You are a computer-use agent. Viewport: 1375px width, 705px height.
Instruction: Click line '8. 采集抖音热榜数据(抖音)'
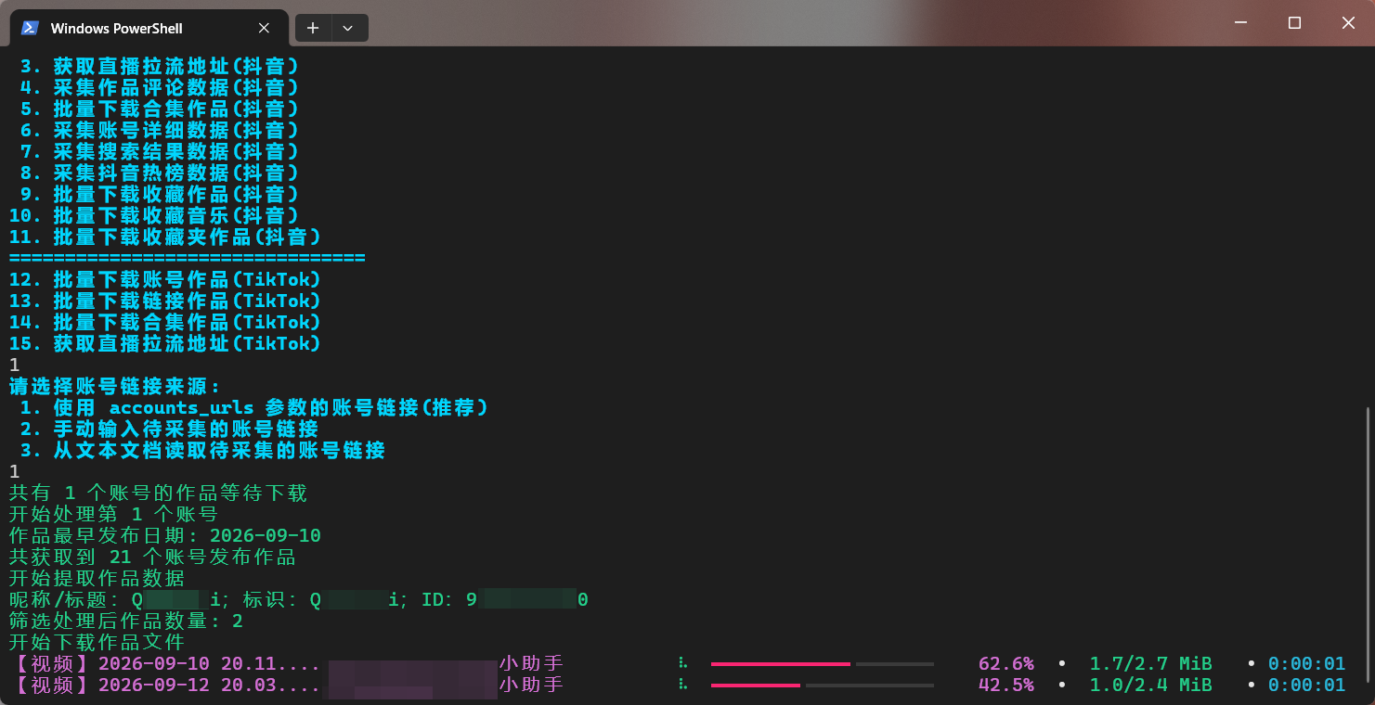coord(159,173)
